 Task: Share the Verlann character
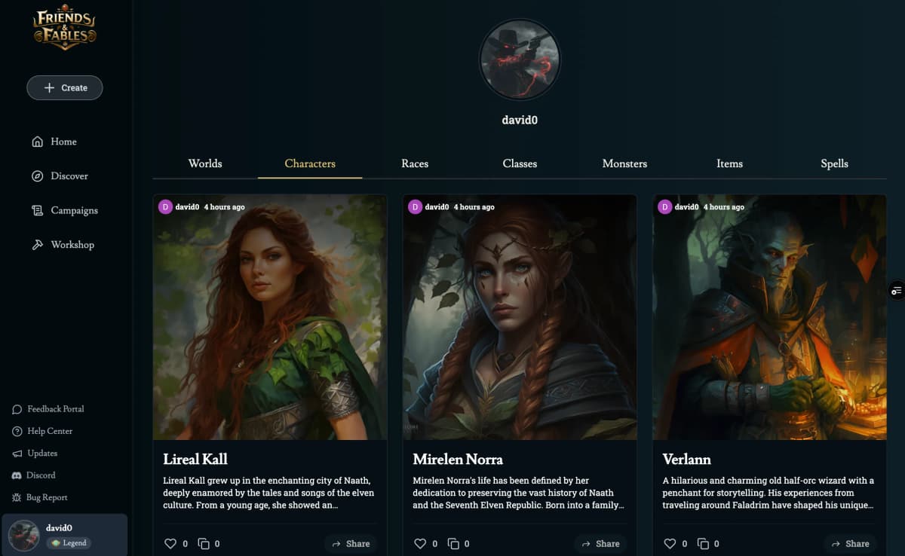point(850,543)
